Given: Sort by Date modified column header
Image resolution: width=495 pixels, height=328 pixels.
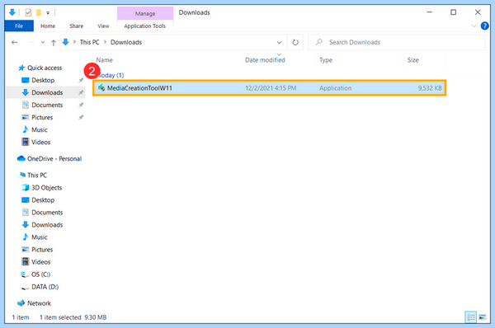Looking at the screenshot, I should tap(265, 60).
